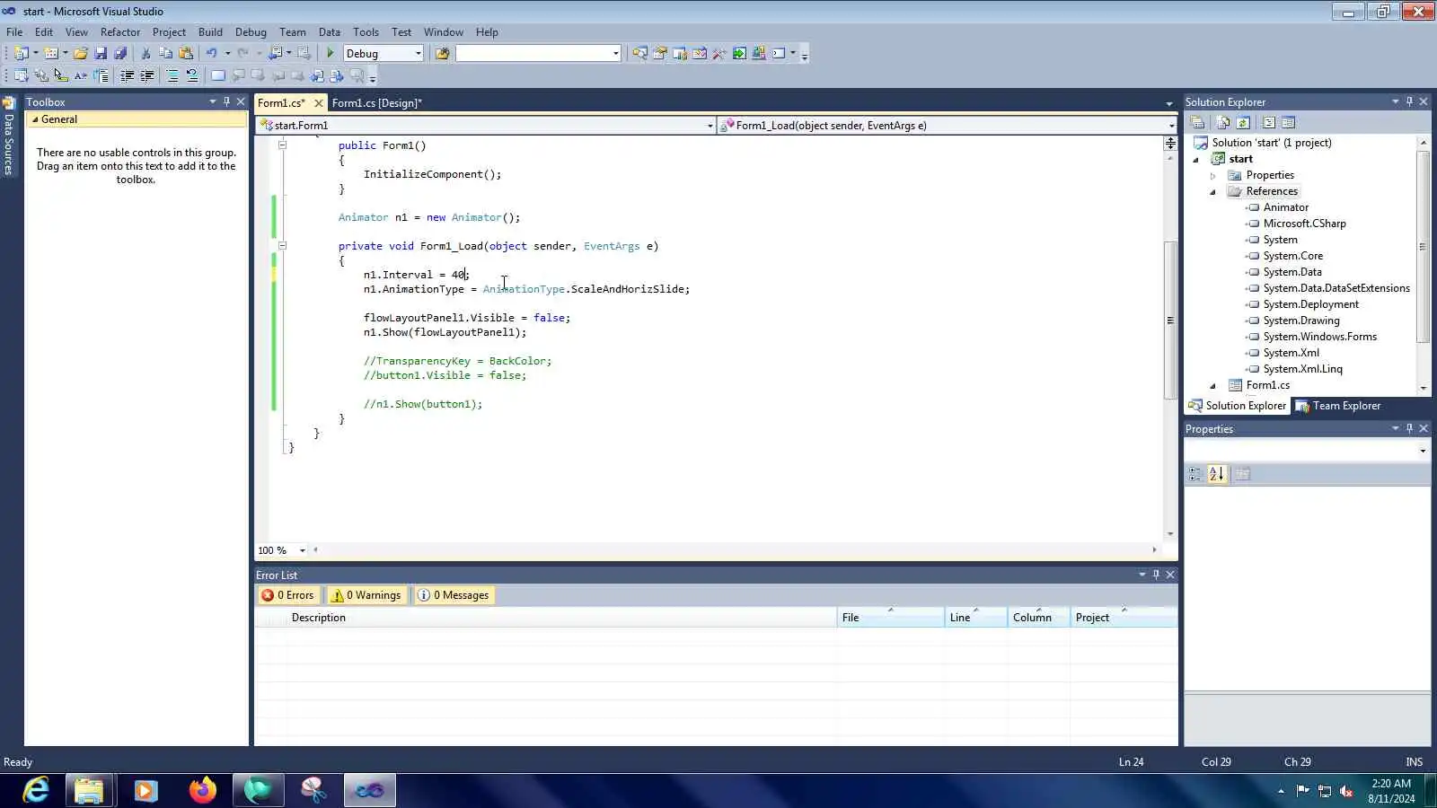Screen dimensions: 1437x808
Task: Refresh the Solution Explorer tree
Action: 1243,123
